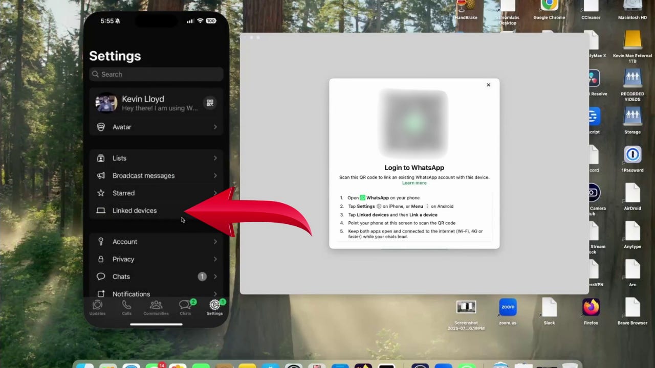The width and height of the screenshot is (655, 368).
Task: Expand the Lists row chevron
Action: pyautogui.click(x=215, y=158)
